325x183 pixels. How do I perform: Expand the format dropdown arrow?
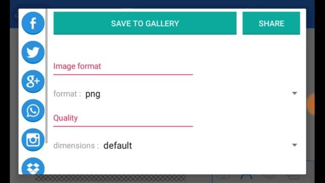[x=295, y=94]
